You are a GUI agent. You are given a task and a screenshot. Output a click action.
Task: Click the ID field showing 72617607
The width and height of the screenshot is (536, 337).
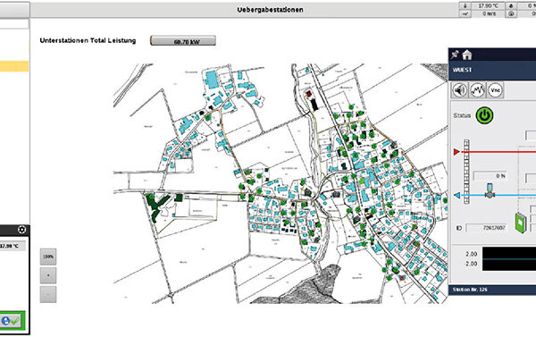[486, 228]
